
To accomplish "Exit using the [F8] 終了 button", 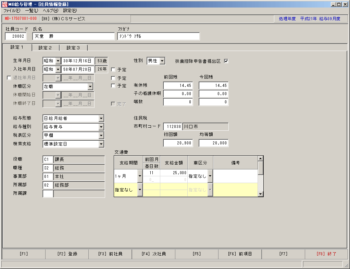I will (326, 254).
